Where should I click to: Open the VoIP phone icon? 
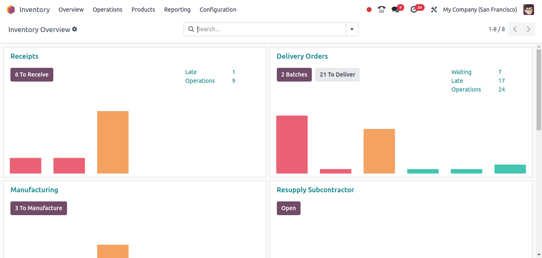382,10
